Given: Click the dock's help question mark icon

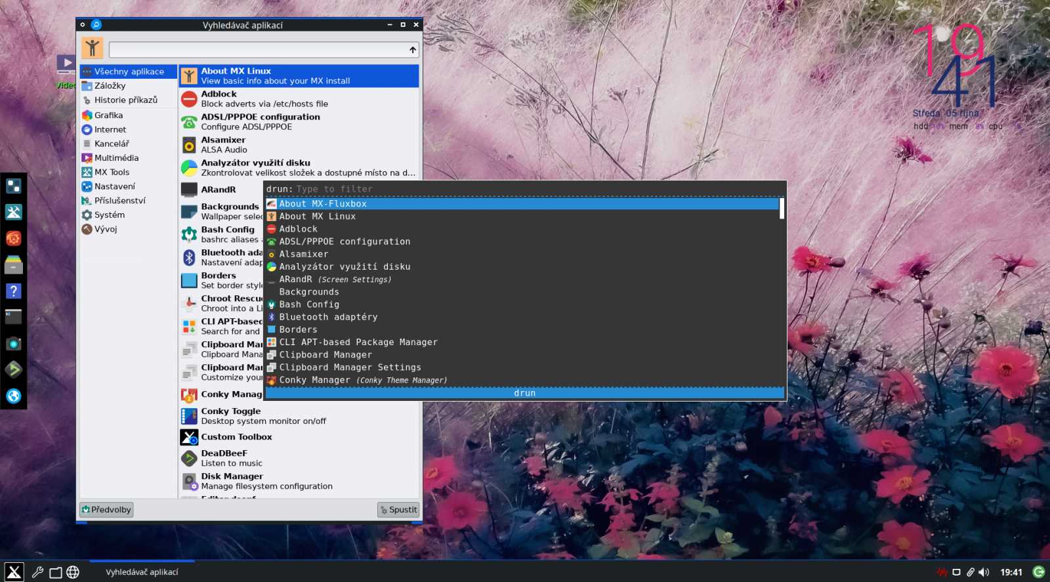Looking at the screenshot, I should 13,291.
